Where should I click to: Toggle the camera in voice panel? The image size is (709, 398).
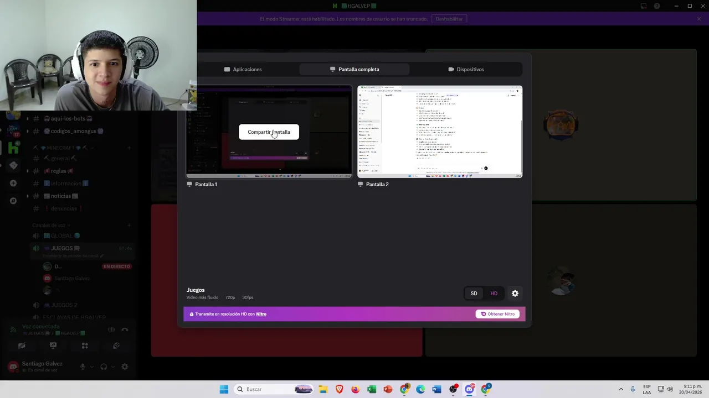click(22, 345)
